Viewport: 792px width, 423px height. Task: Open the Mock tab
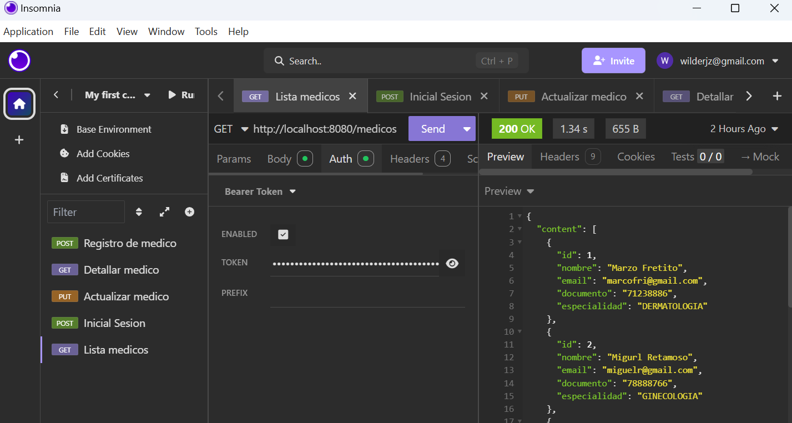pos(760,157)
